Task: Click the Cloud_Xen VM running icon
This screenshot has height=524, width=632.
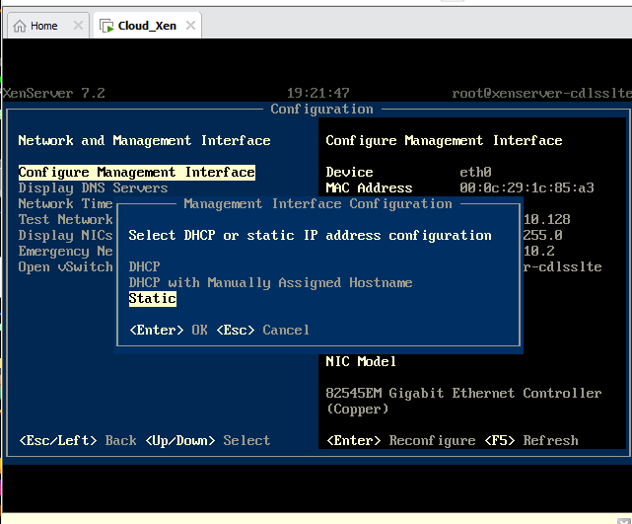Action: click(x=106, y=27)
